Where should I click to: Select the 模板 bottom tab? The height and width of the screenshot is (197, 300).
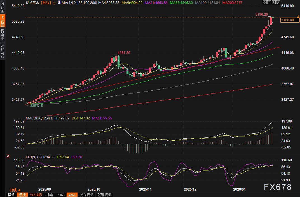coord(22,195)
